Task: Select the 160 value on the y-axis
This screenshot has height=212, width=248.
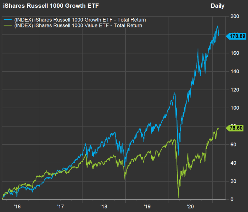Action: [235, 53]
